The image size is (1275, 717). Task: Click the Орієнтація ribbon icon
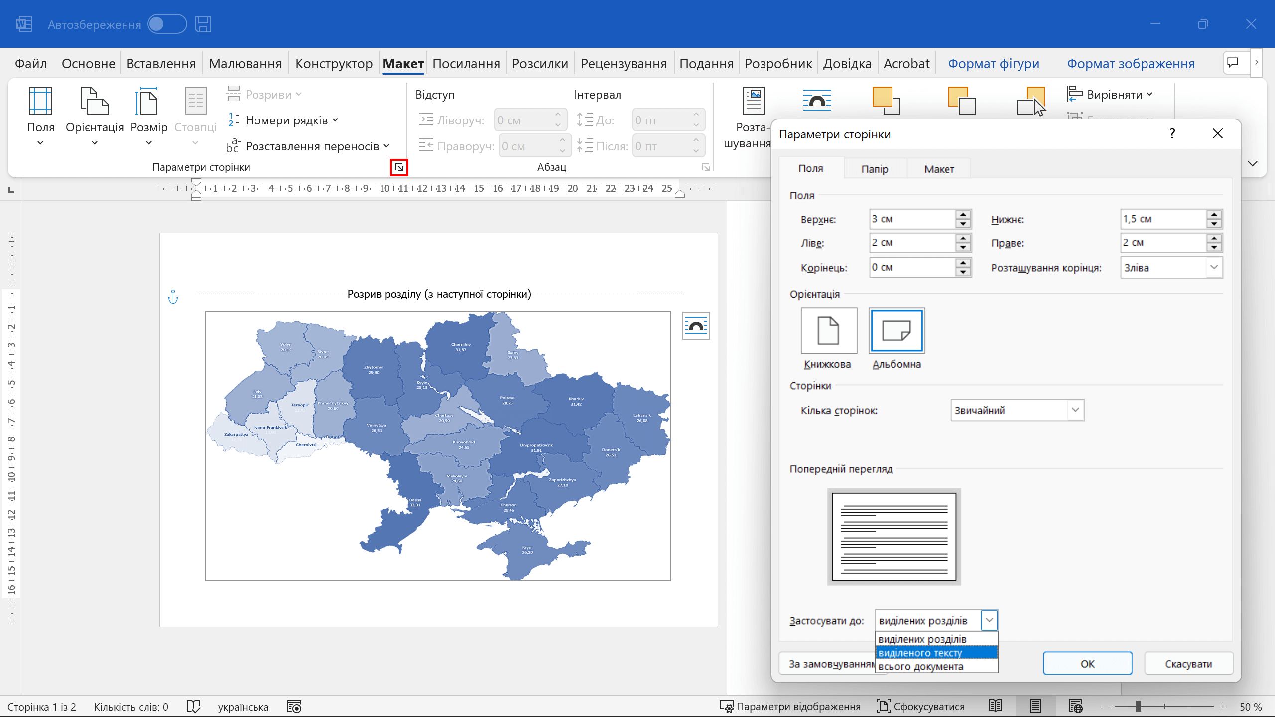[x=94, y=101]
